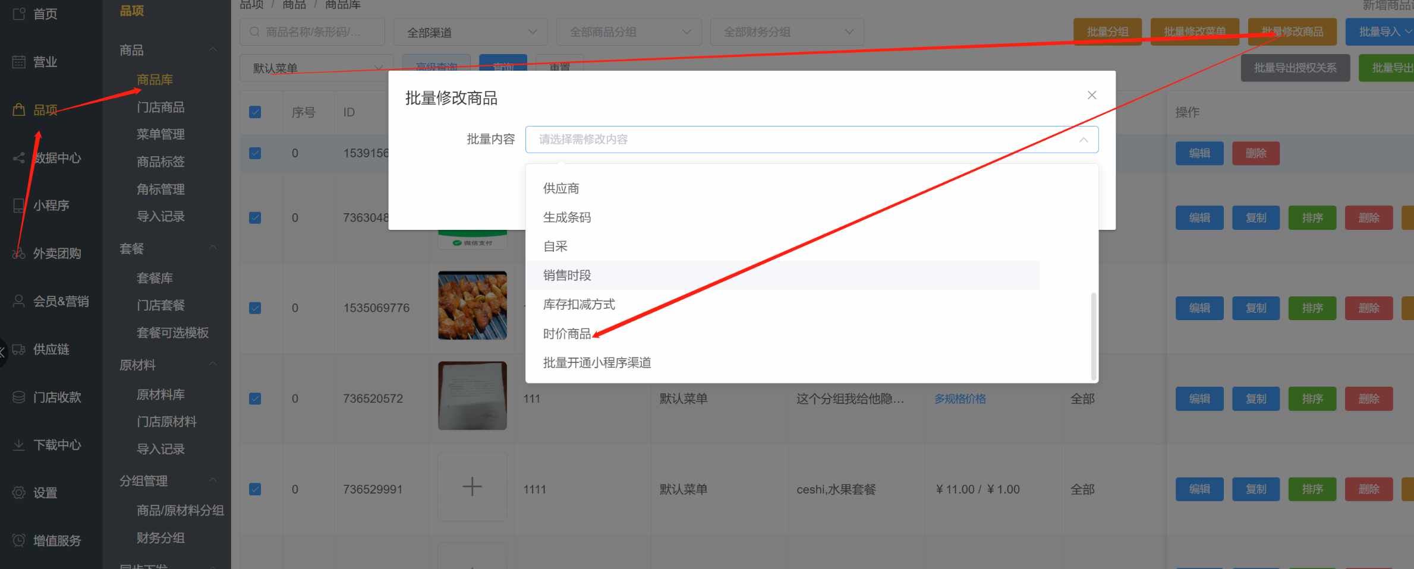The image size is (1414, 569).
Task: Click the 增值服务 clock icon
Action: click(19, 540)
